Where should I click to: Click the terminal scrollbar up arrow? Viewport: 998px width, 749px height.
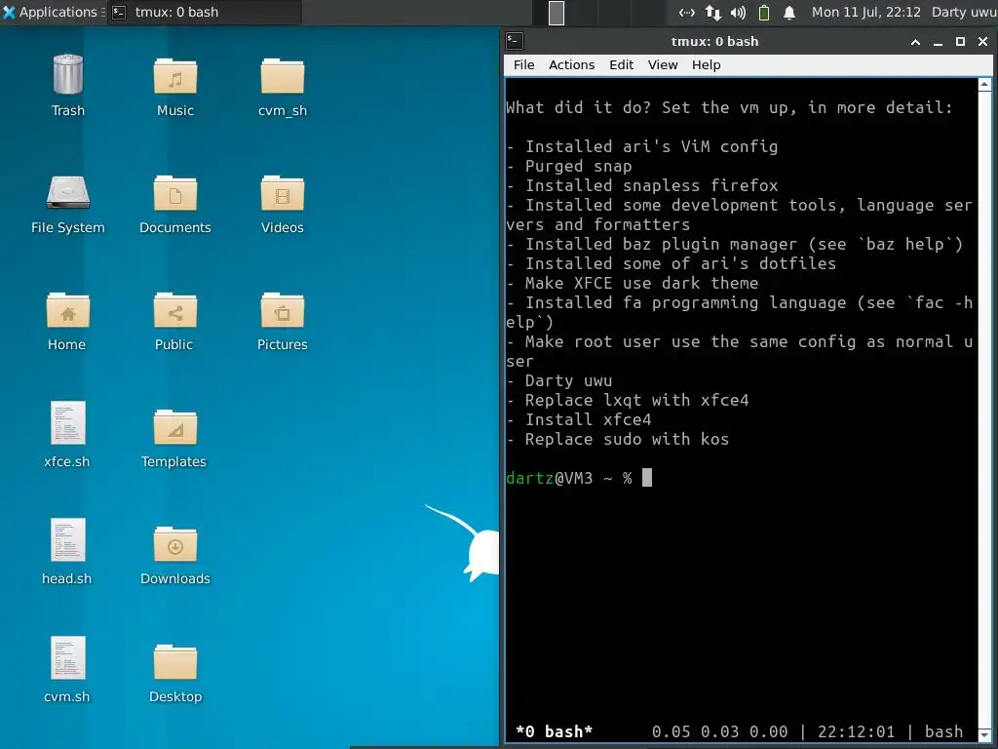click(x=984, y=84)
